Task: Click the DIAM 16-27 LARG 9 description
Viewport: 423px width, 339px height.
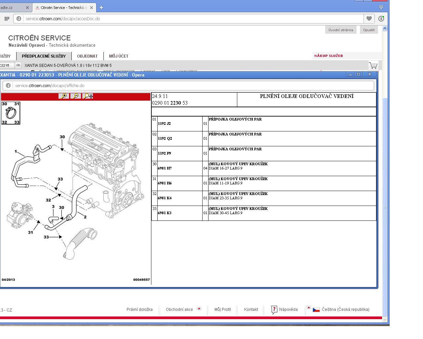Action: pyautogui.click(x=225, y=168)
